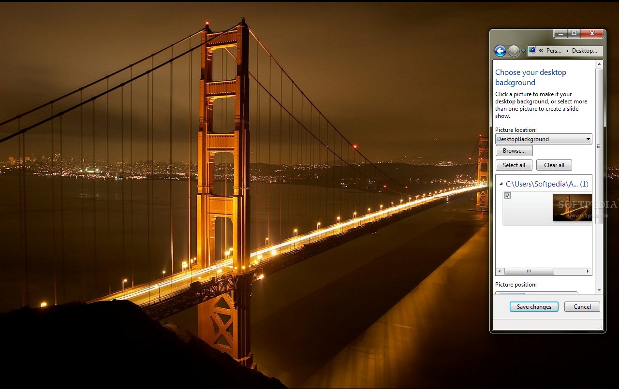Open the Pers... breadcrumb segment

coord(554,51)
